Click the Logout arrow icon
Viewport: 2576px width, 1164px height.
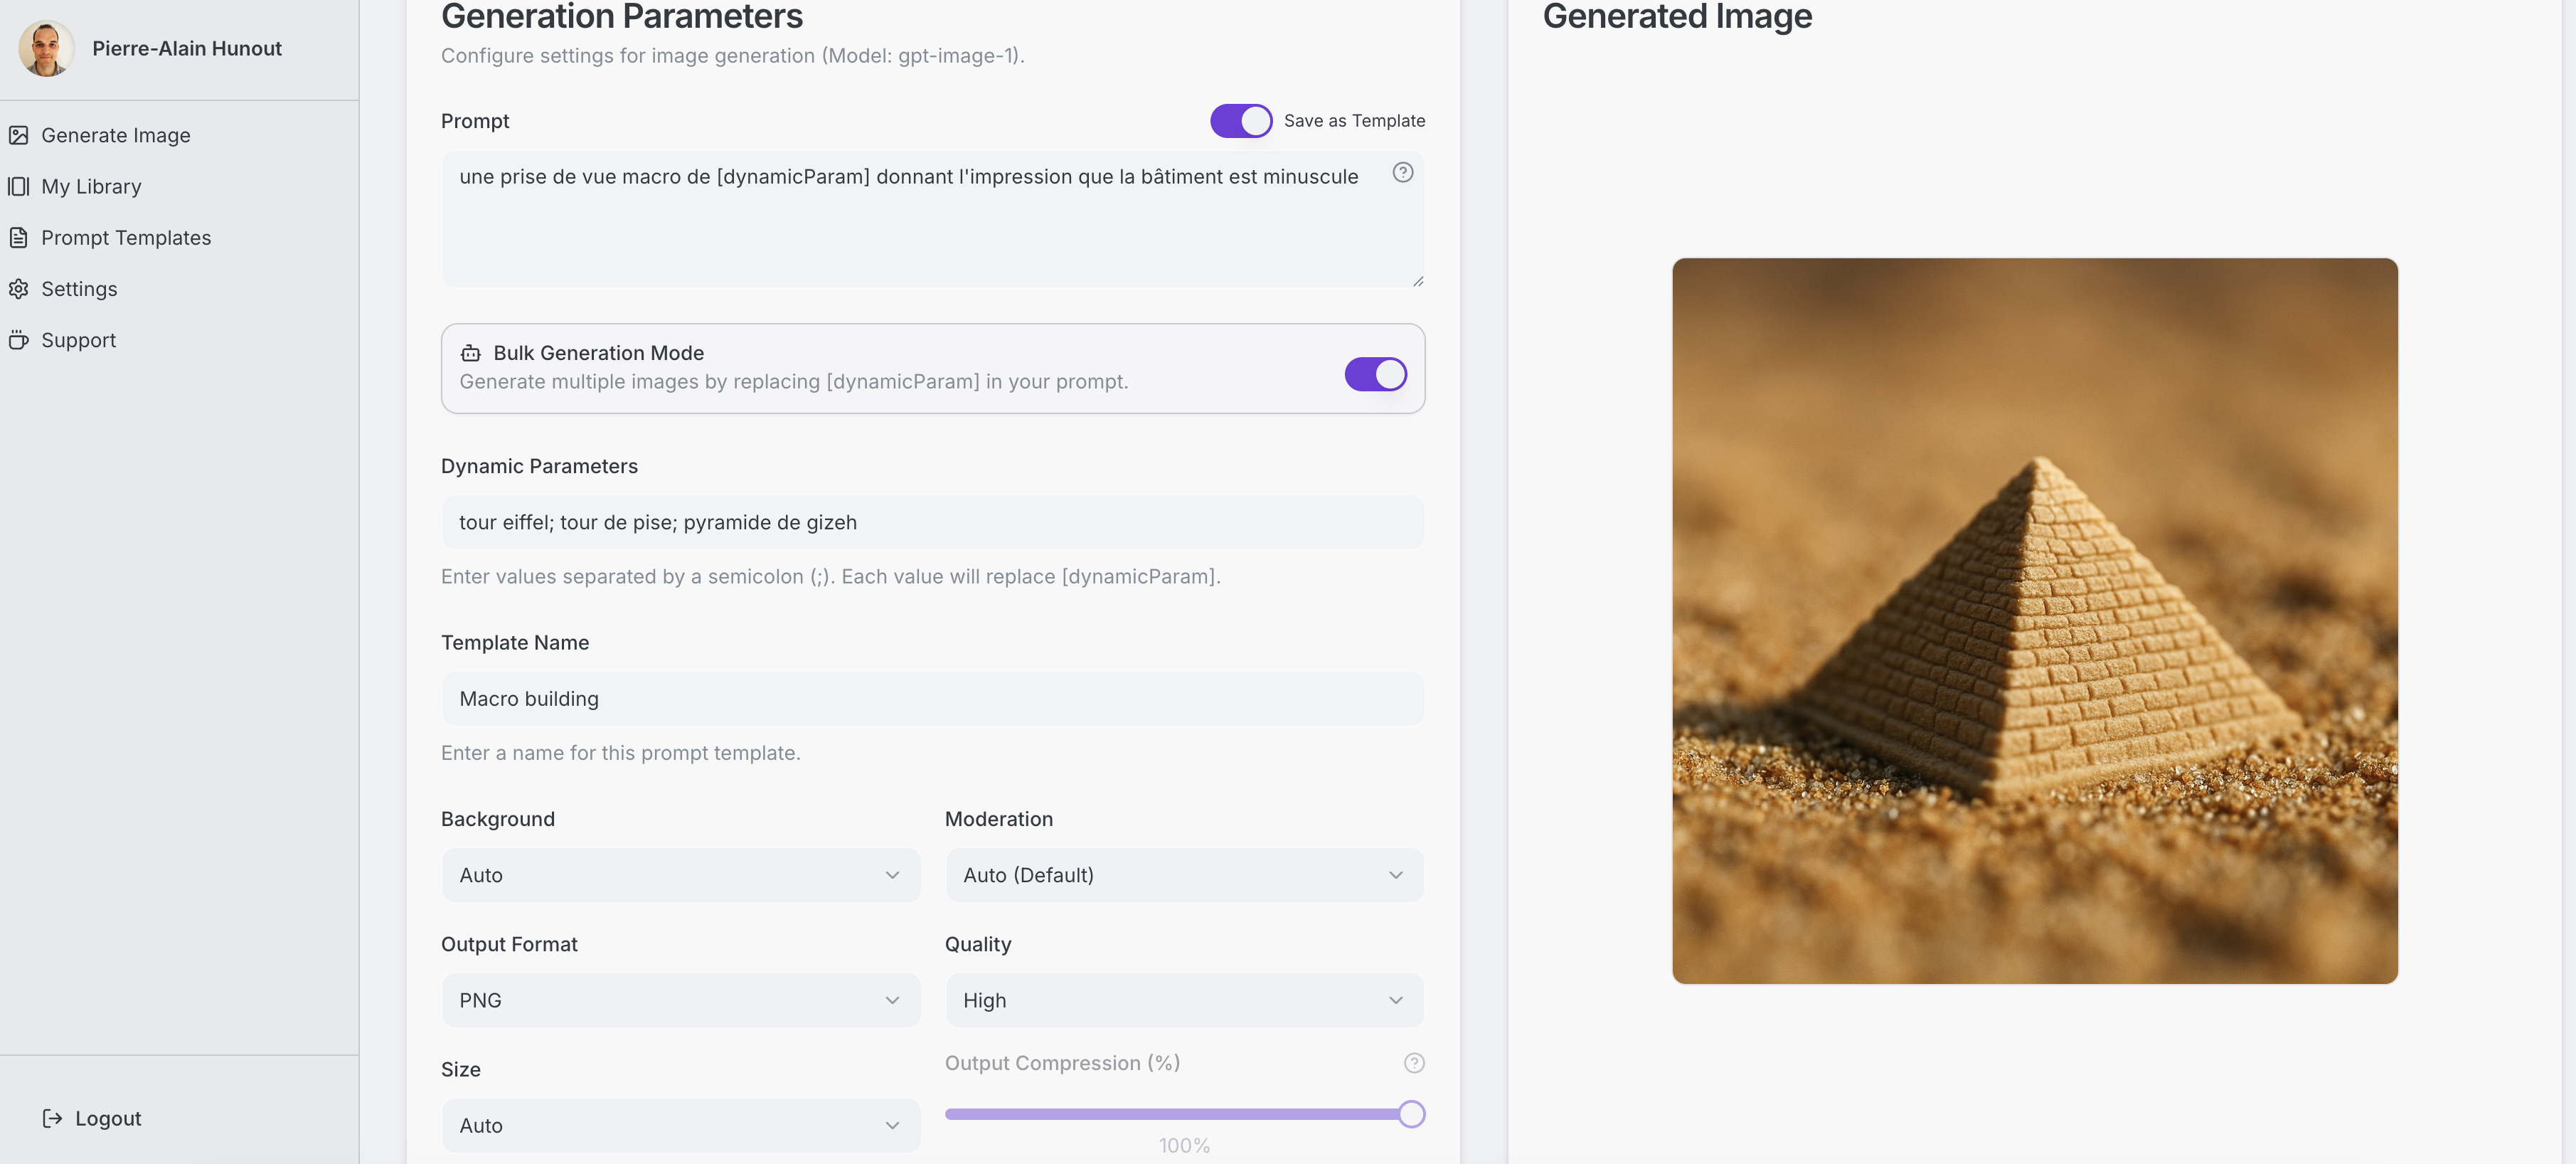pos(52,1118)
